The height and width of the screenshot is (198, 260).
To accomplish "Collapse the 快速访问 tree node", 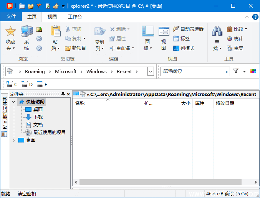I will (x=14, y=102).
